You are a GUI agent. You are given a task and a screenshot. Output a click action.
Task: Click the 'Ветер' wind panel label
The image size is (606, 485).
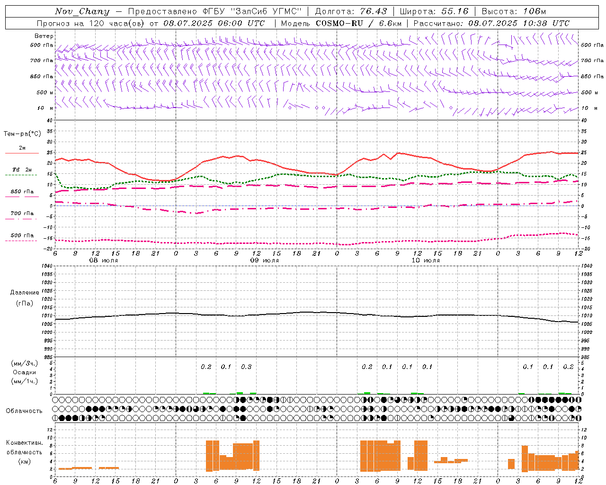(44, 36)
